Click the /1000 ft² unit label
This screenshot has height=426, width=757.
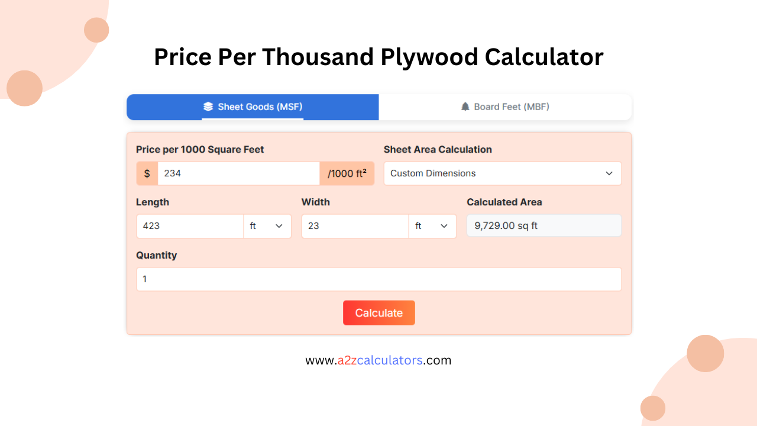pos(347,173)
